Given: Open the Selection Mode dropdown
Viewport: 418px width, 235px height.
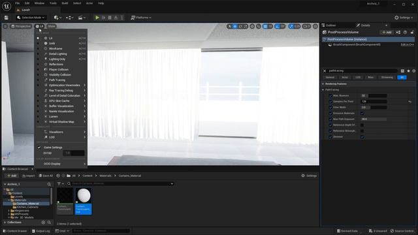Looking at the screenshot, I should (31, 18).
